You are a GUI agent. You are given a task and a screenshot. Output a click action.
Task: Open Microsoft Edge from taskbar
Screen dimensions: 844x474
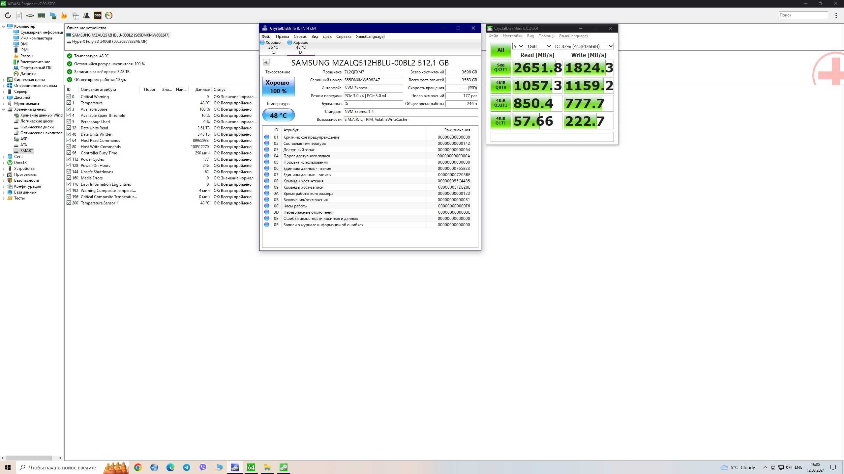[170, 467]
